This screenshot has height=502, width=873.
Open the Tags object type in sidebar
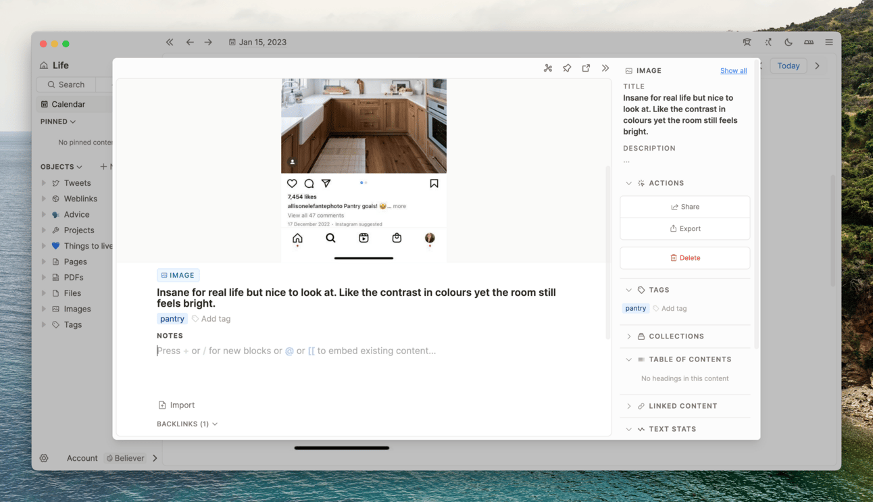[x=73, y=324]
